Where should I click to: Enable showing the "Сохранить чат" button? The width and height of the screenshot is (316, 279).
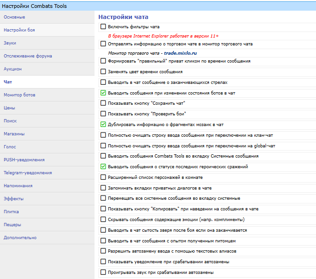103,103
